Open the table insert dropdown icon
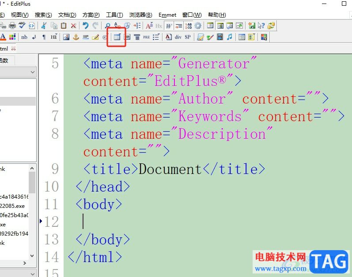 tap(117, 37)
